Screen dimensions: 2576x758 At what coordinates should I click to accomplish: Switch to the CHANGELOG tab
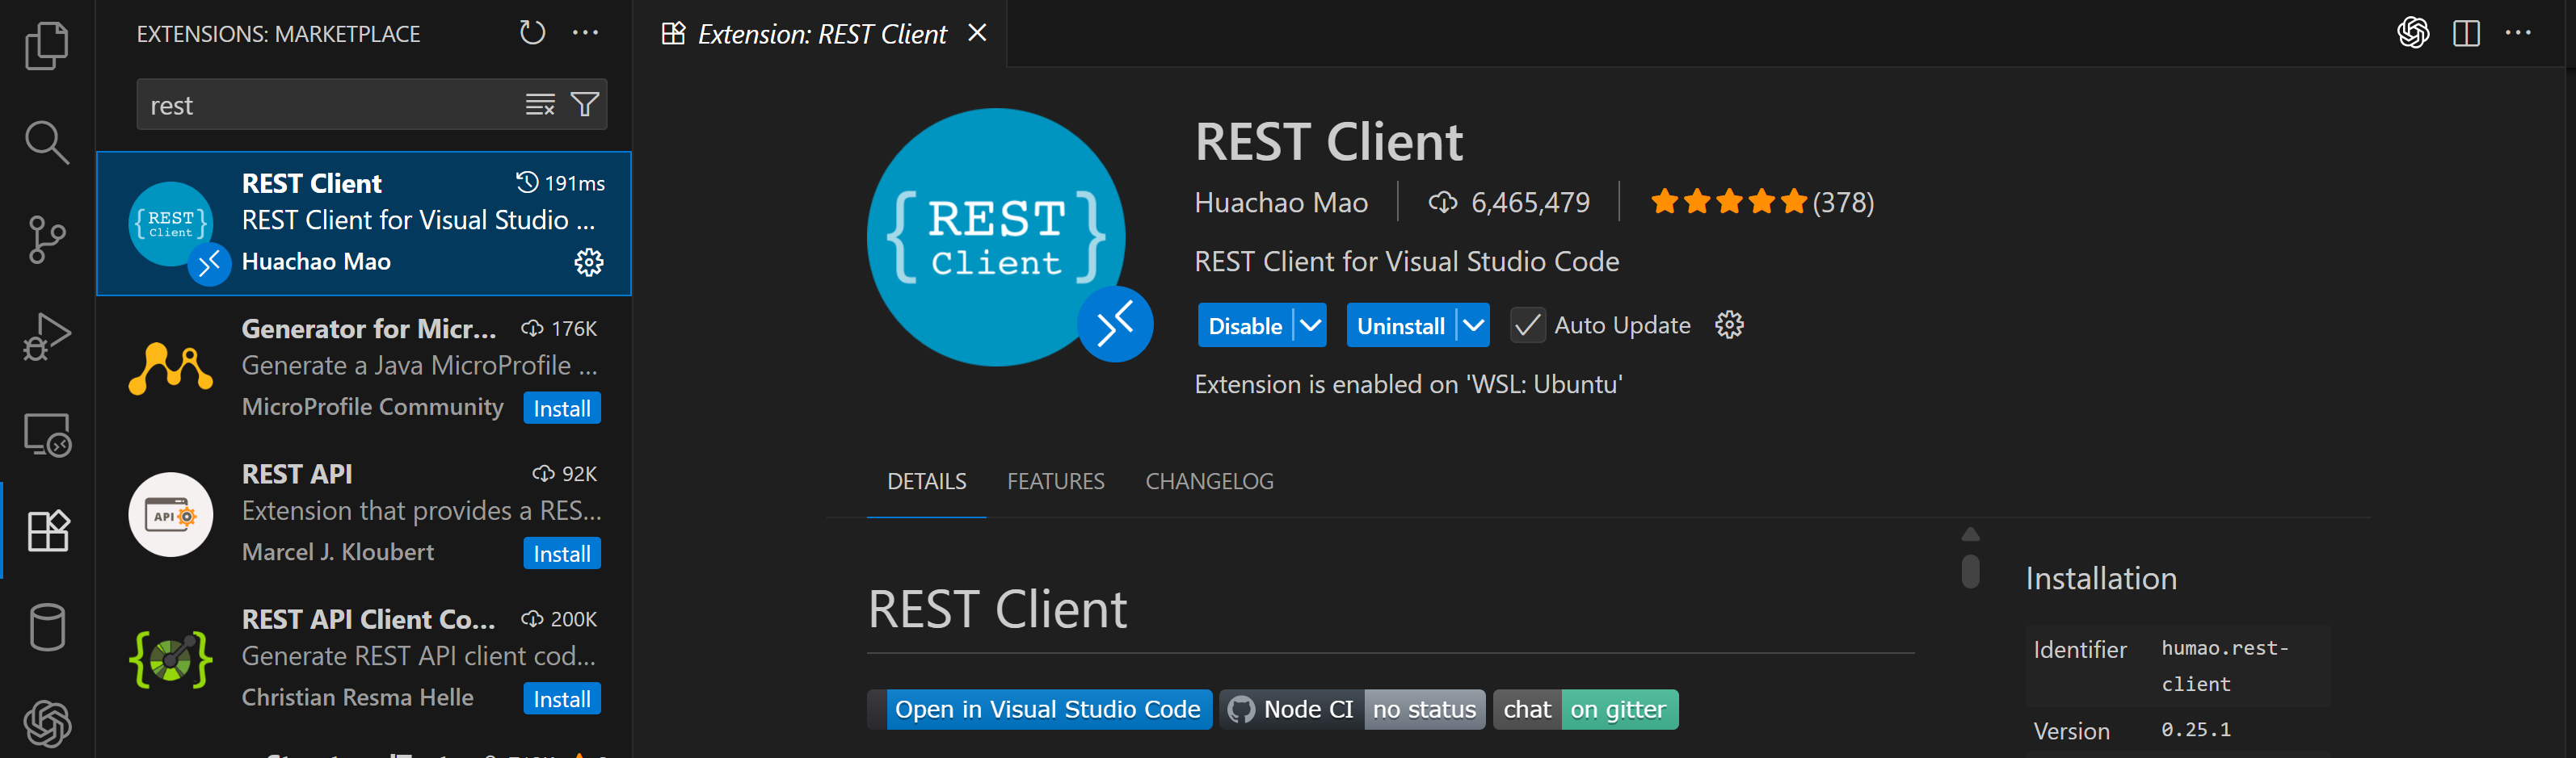1209,481
